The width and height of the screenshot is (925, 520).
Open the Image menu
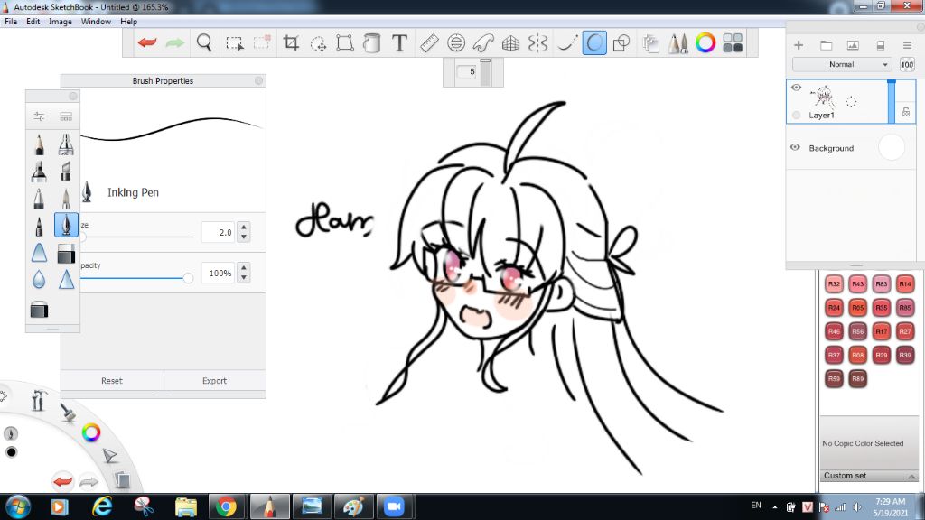click(61, 22)
